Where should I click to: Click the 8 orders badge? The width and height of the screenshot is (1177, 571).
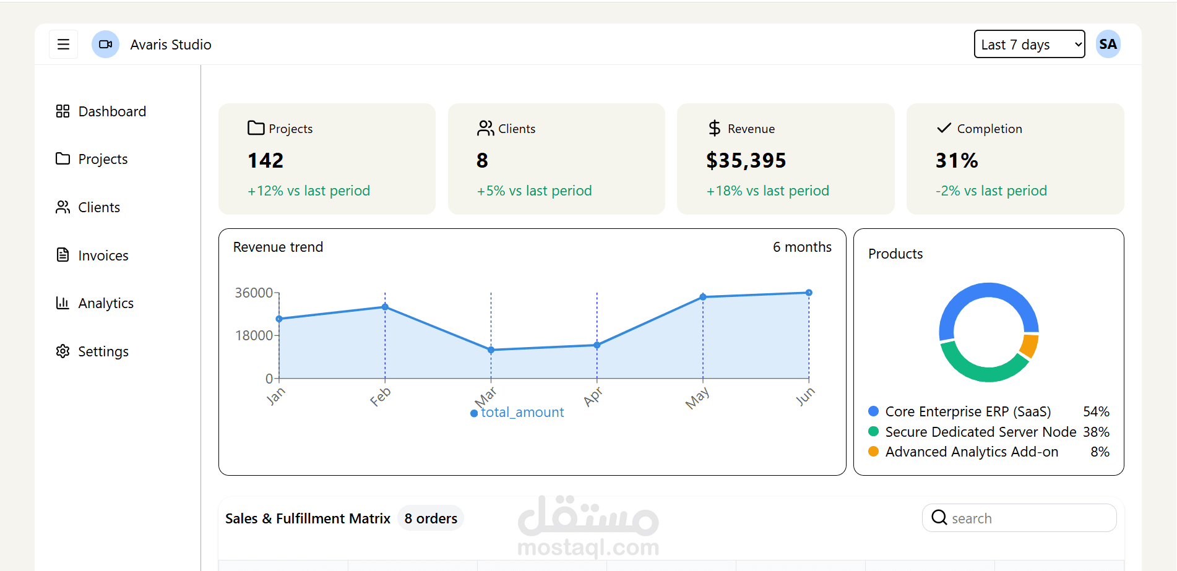point(431,518)
